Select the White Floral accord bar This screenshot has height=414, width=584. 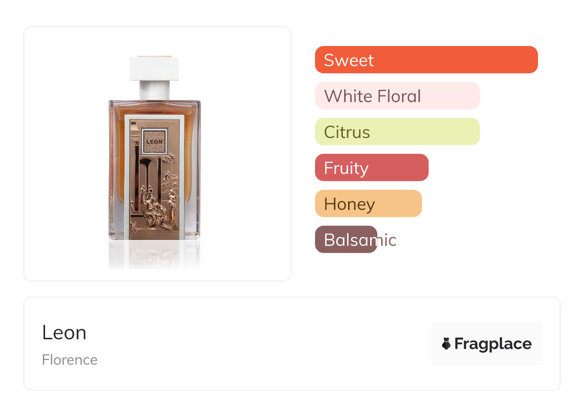pyautogui.click(x=397, y=96)
